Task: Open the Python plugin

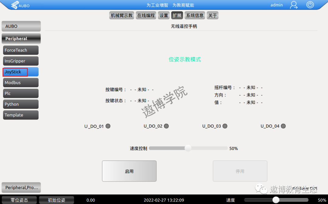Action: pos(21,104)
